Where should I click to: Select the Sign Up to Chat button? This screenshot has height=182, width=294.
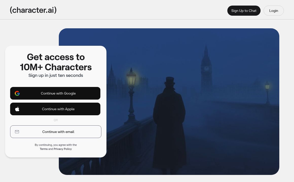pyautogui.click(x=244, y=11)
